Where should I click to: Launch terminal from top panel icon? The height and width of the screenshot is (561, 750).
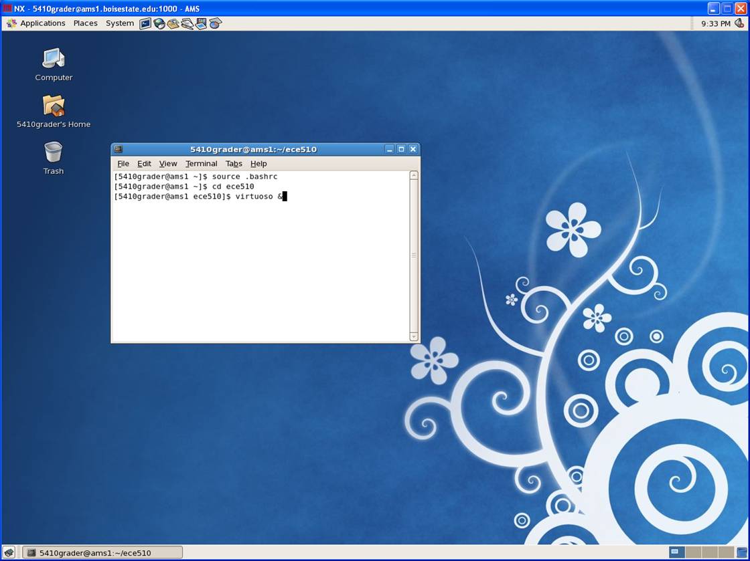tap(145, 23)
